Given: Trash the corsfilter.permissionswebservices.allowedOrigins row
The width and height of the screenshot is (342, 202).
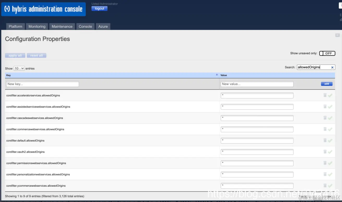Looking at the screenshot, I should point(325,163).
